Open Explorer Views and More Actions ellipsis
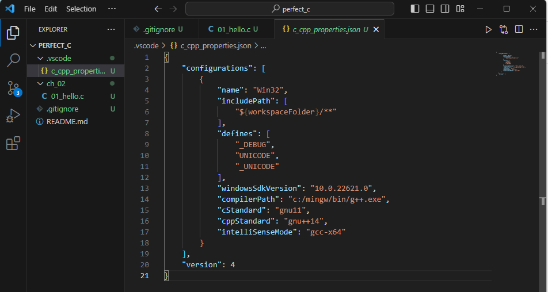 pyautogui.click(x=111, y=30)
